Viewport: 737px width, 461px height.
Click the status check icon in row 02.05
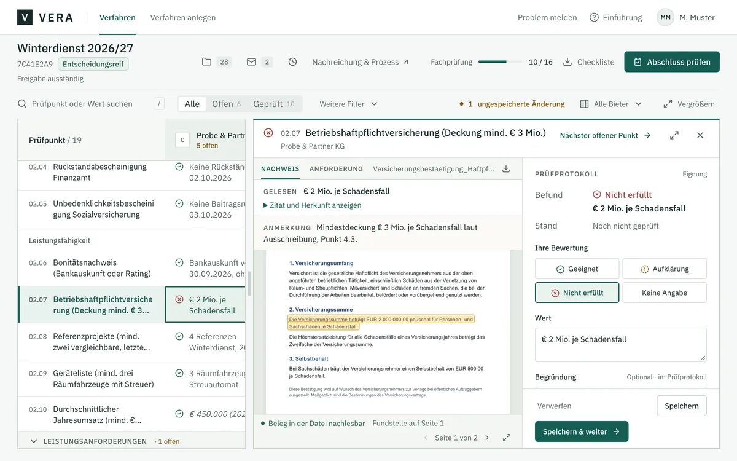pyautogui.click(x=179, y=203)
